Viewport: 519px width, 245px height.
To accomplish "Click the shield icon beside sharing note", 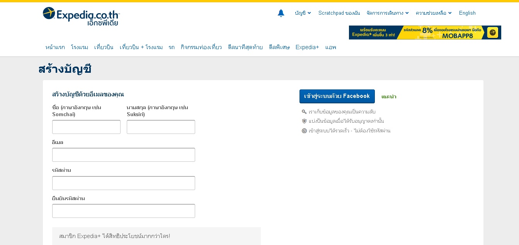I will [x=304, y=121].
